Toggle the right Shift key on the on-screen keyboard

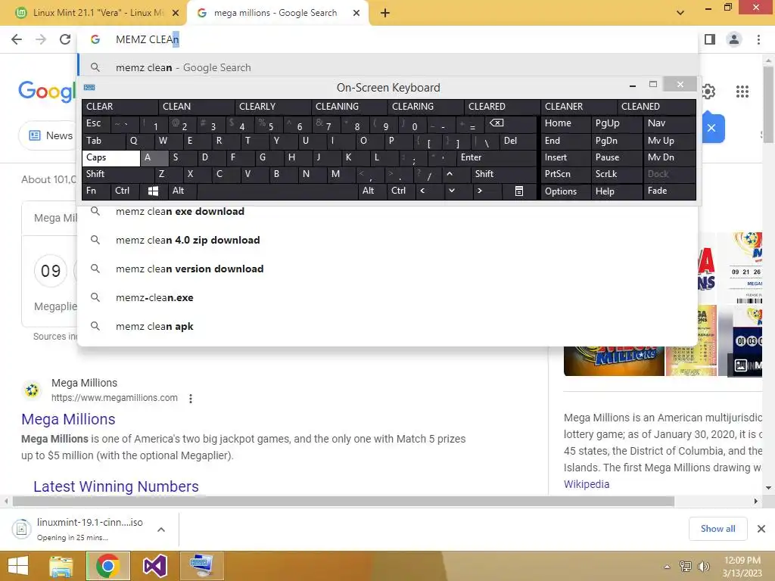coord(503,174)
